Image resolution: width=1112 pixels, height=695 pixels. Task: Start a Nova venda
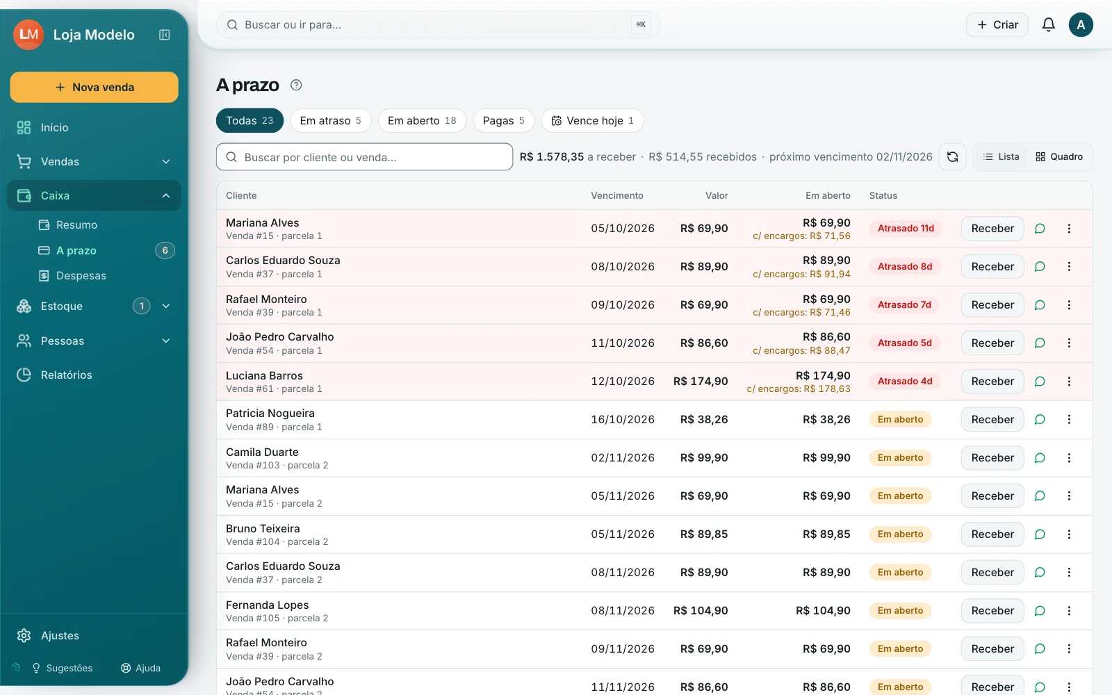95,88
